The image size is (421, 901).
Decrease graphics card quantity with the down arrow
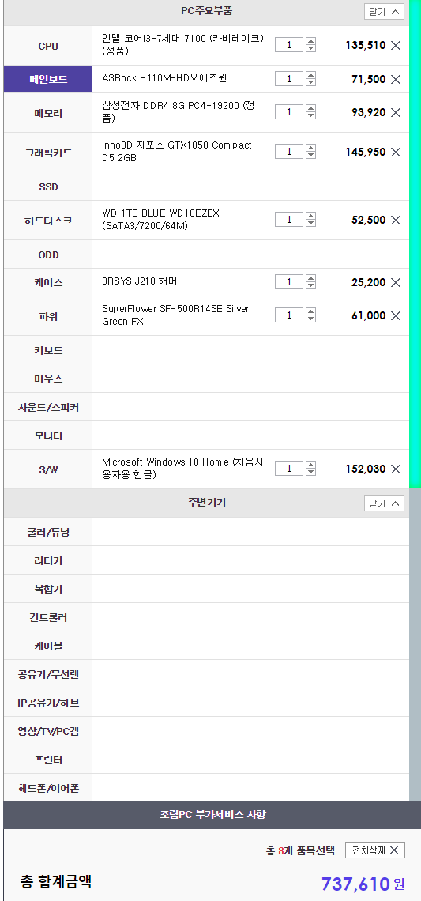310,155
